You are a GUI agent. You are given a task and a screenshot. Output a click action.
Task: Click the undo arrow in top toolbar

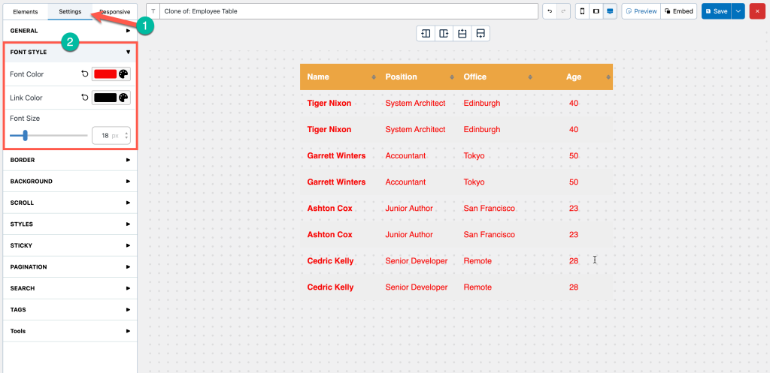coord(550,11)
